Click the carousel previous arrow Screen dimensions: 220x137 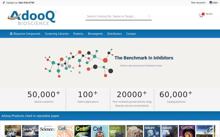2,135
